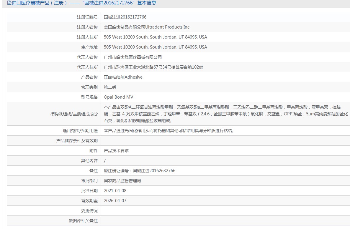Image resolution: width=350 pixels, height=229 pixels.
Task: Click the 产品名称 label
Action: click(89, 77)
